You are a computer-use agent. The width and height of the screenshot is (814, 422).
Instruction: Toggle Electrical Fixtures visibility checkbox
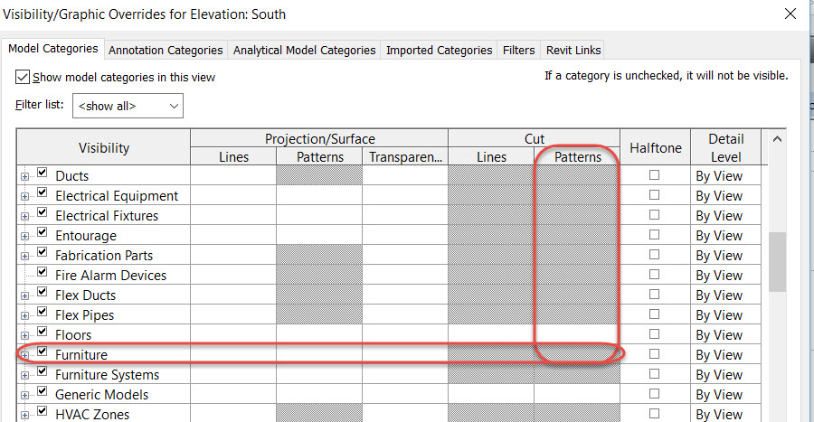pyautogui.click(x=42, y=212)
